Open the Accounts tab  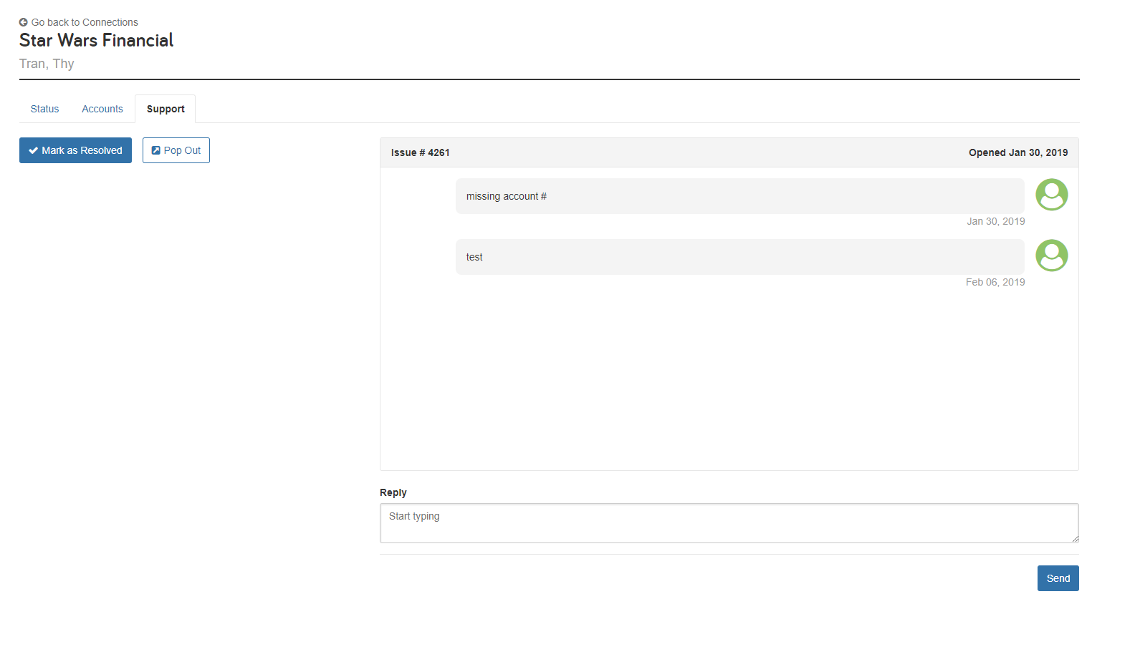pyautogui.click(x=102, y=109)
